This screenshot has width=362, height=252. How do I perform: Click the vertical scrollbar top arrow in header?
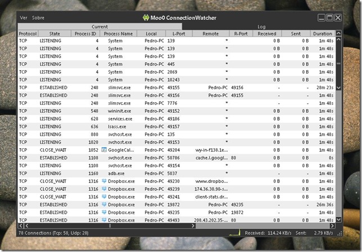[x=338, y=34]
